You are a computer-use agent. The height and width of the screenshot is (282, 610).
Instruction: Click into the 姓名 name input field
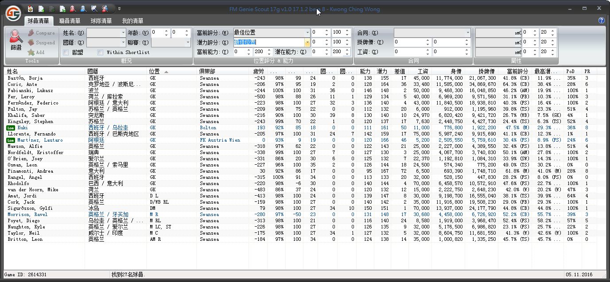point(103,33)
